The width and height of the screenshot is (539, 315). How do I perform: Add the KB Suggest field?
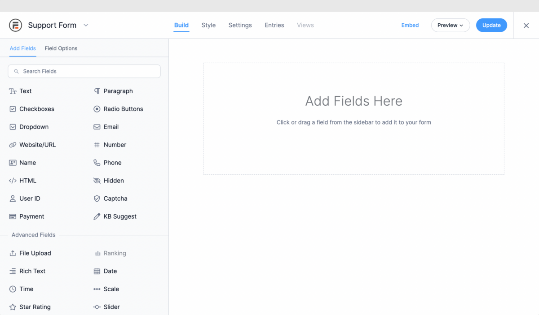[x=119, y=216]
